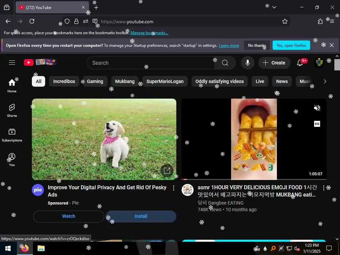Select Oddly satisfying videos chip

(219, 81)
